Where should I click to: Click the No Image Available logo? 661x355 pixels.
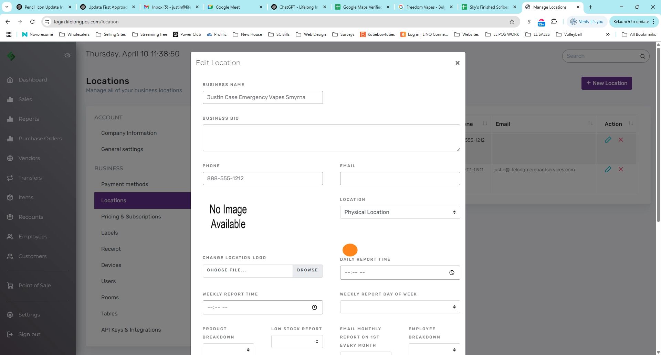point(228,217)
